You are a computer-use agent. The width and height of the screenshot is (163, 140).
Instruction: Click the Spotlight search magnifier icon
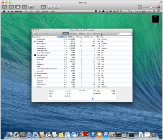click(154, 11)
